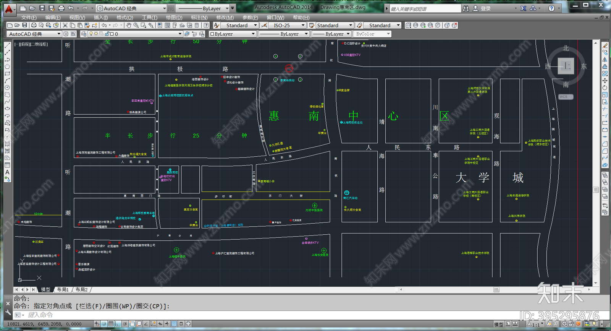Viewport: 611px width, 331px height.
Task: Select the Pan hand tool
Action: 129,25
